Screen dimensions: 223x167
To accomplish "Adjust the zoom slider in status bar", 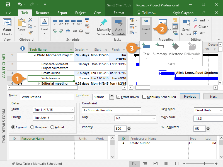I will tap(205, 164).
